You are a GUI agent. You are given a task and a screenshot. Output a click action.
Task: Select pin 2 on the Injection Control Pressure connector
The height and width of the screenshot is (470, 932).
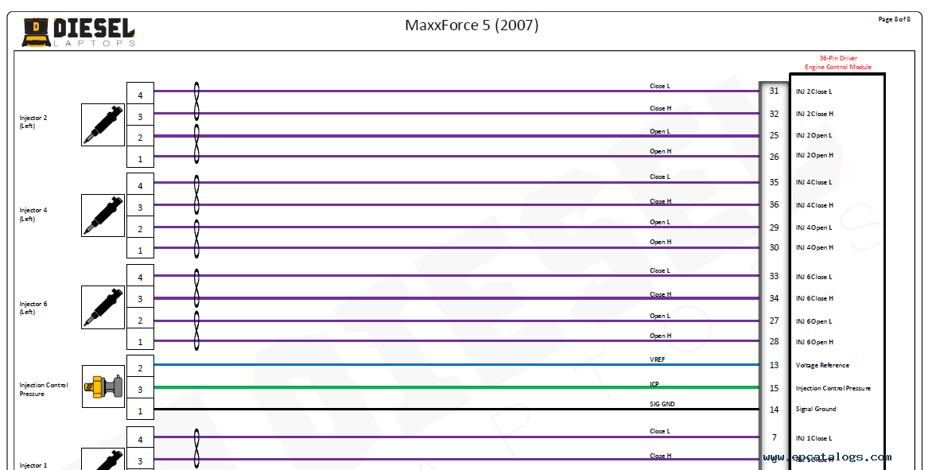click(x=140, y=366)
